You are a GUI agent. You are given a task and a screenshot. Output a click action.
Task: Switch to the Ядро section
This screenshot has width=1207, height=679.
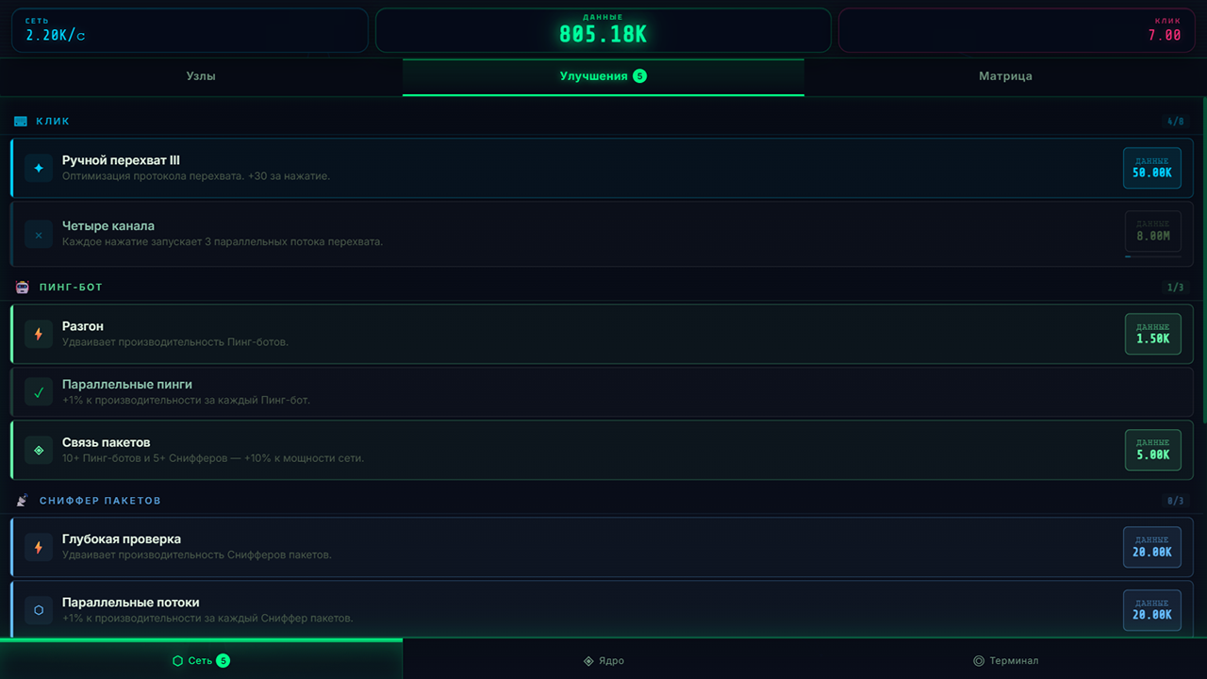coord(603,661)
